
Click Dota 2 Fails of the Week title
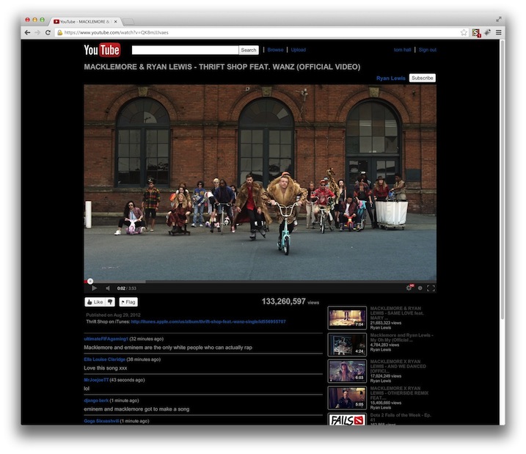[x=401, y=417]
